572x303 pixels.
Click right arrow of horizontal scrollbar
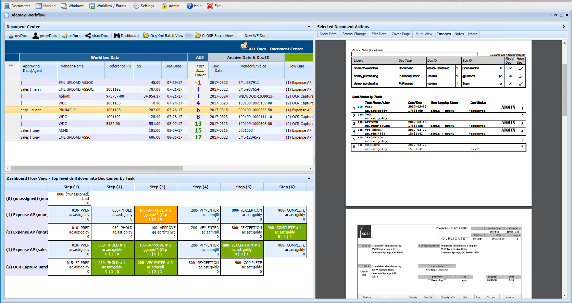point(310,168)
